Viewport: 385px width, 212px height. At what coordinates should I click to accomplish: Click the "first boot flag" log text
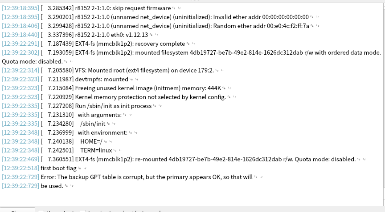(x=58, y=168)
